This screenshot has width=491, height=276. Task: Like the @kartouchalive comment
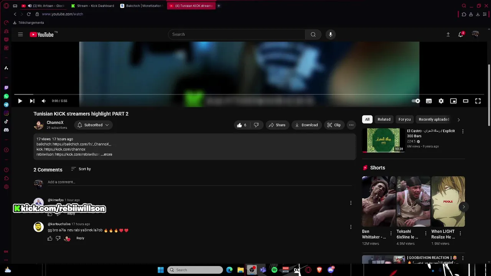tap(50, 238)
